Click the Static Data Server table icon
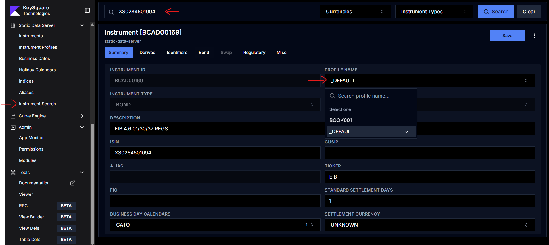This screenshot has height=245, width=549. pos(13,25)
